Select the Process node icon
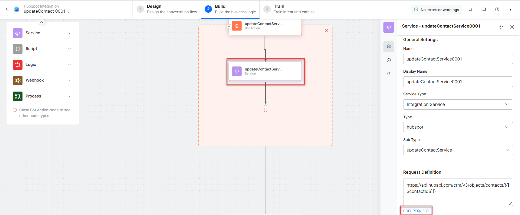520x215 pixels. [x=18, y=96]
